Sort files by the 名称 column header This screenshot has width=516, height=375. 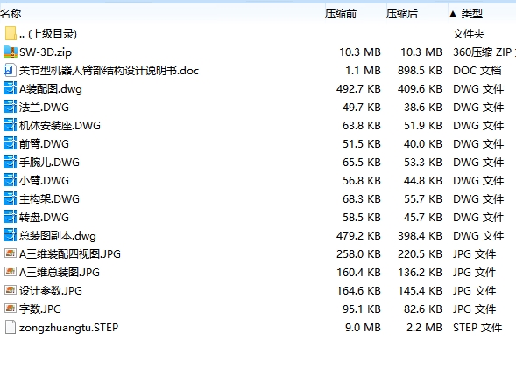coord(11,14)
